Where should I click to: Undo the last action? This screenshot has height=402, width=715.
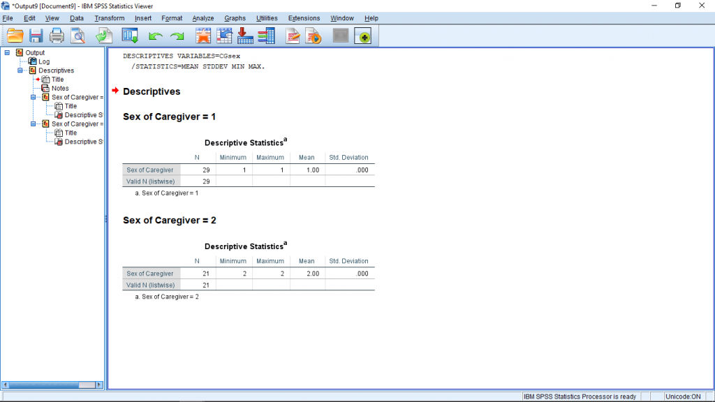(154, 36)
